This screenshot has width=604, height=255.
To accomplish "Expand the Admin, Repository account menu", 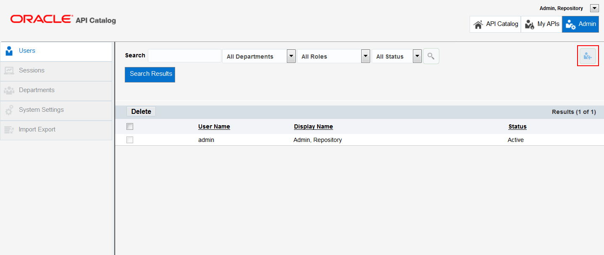I will pos(594,8).
